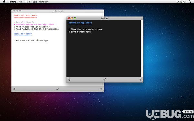Click the Untitled window title

pos(104,18)
